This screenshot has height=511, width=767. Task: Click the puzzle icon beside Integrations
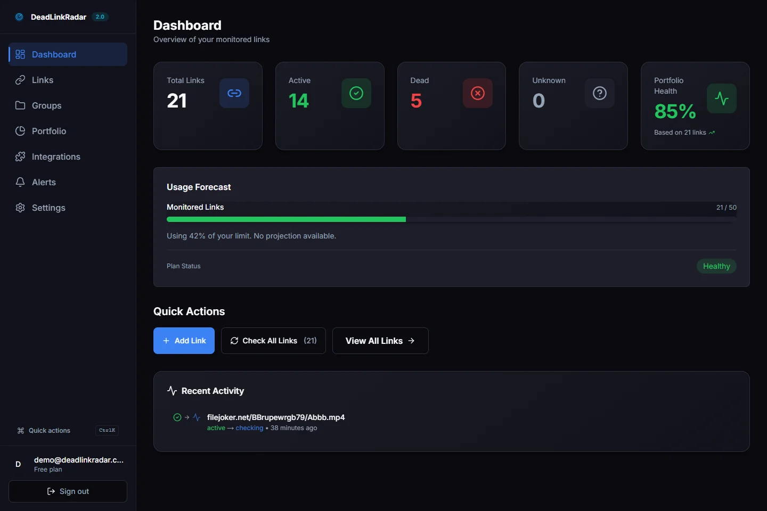click(x=20, y=156)
